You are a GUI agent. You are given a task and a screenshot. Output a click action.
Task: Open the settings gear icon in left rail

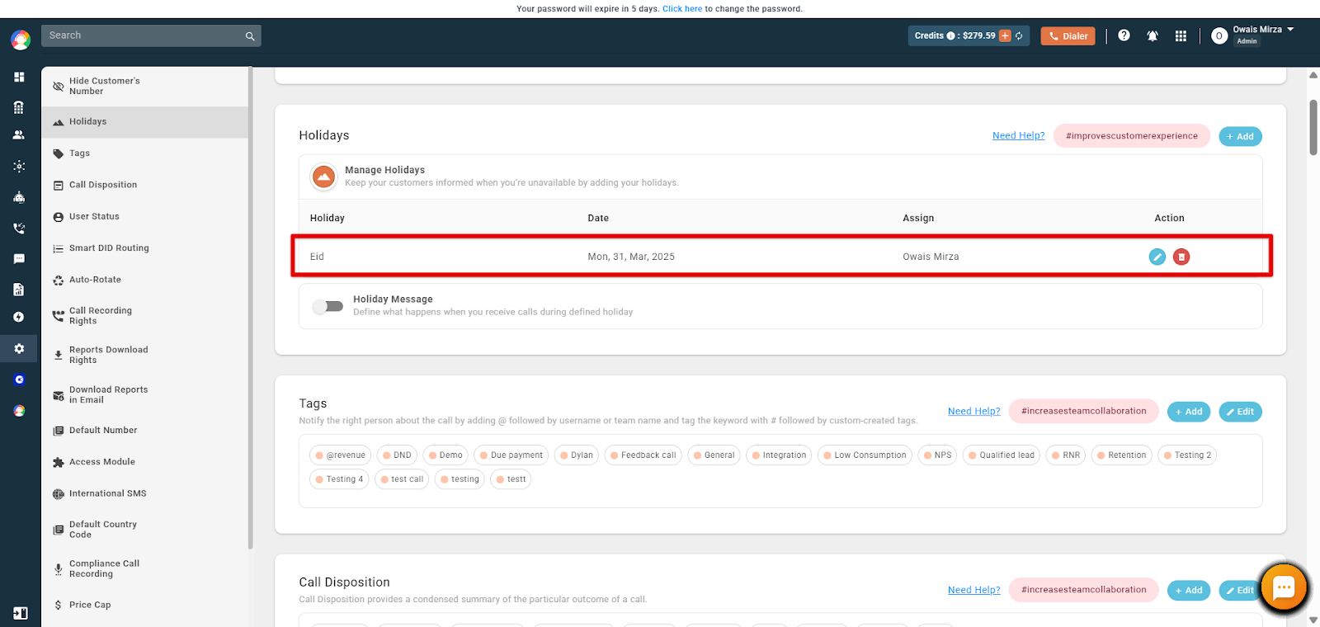pyautogui.click(x=19, y=349)
